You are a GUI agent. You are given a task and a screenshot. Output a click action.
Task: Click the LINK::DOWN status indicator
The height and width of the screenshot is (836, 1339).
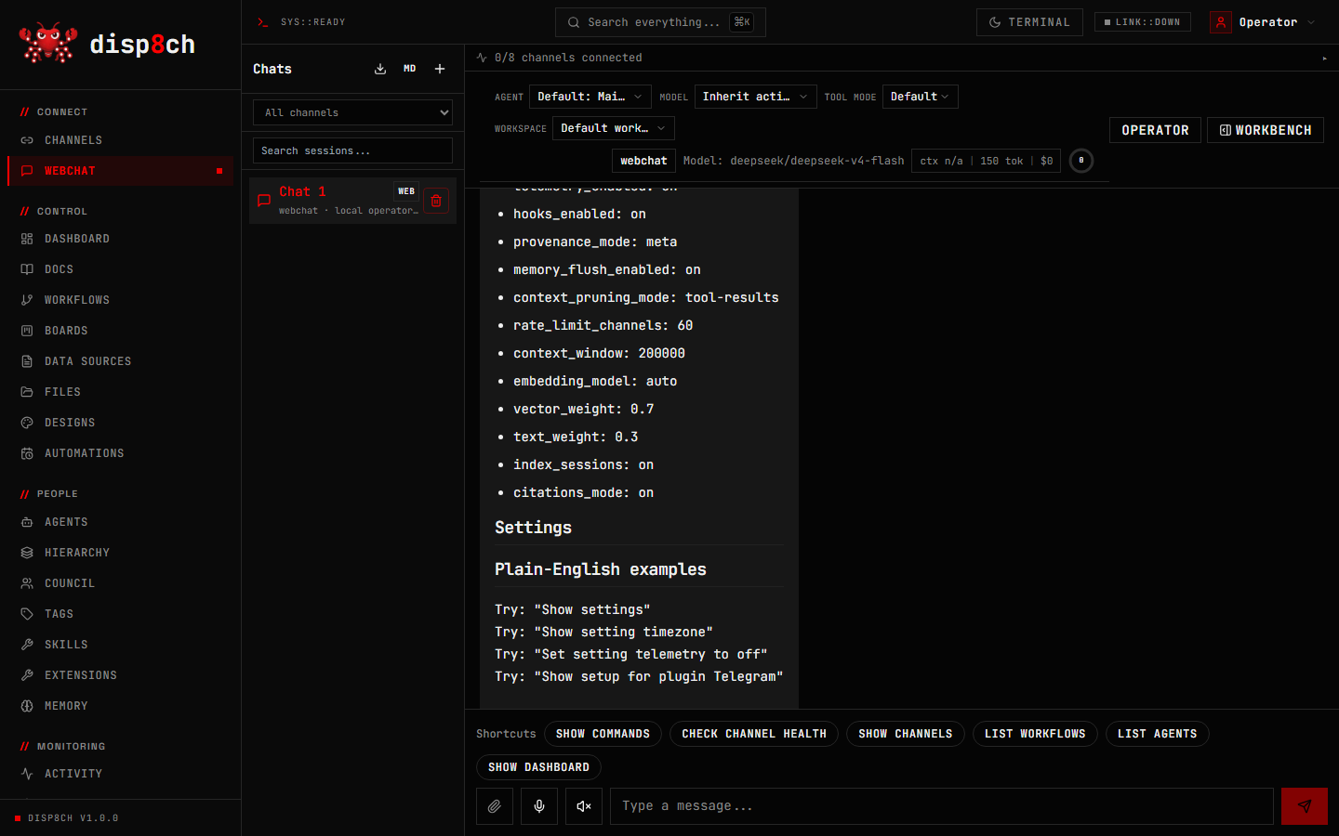(1142, 22)
